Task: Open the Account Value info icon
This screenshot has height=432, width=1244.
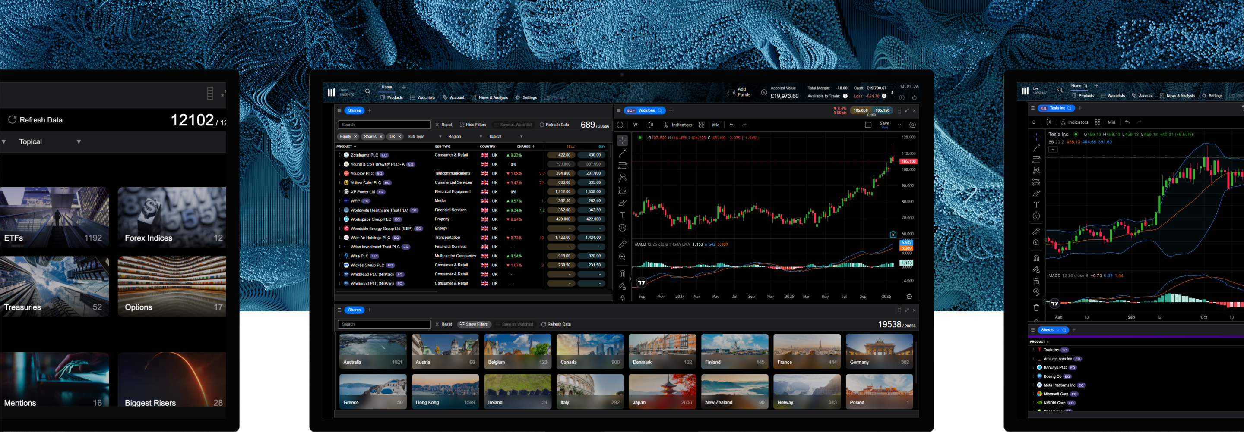Action: [x=763, y=92]
